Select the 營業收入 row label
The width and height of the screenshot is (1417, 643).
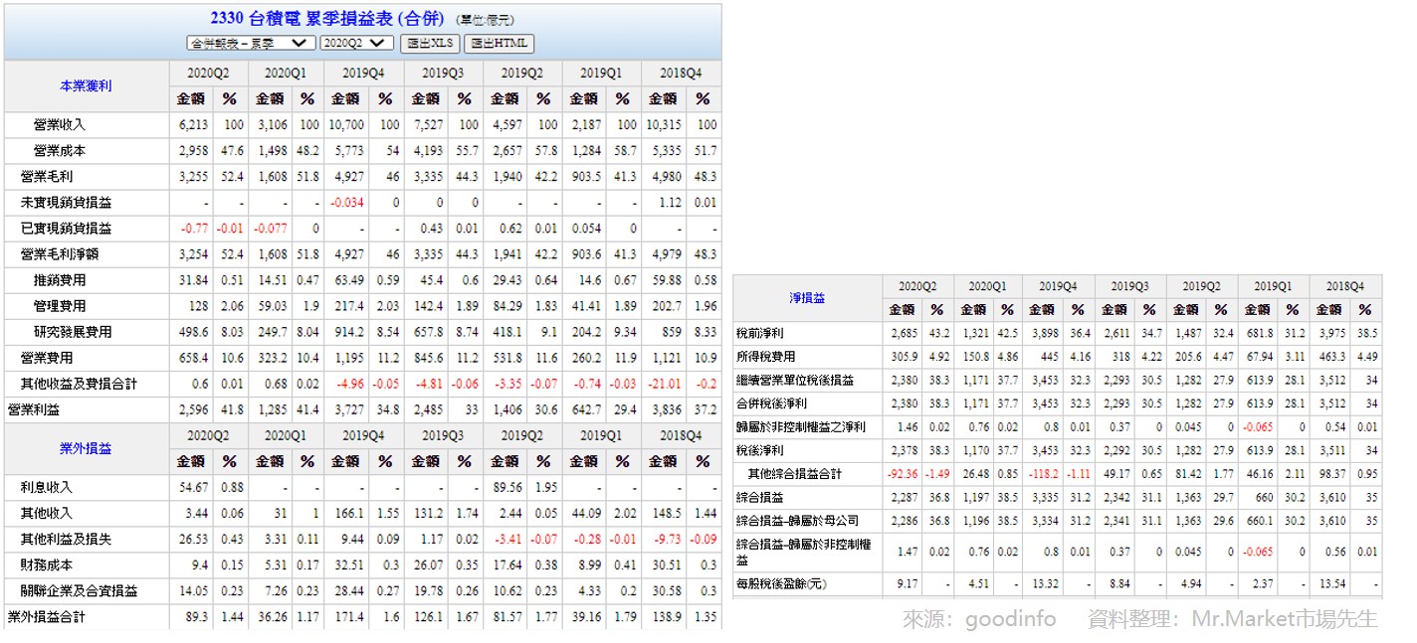[60, 125]
